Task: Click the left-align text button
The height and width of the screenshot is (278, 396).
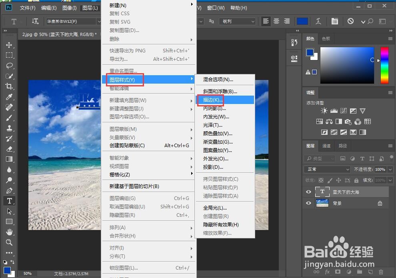Action: pos(266,21)
